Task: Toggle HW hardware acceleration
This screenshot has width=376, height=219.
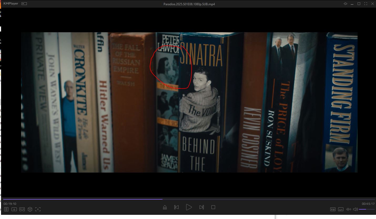Action: [333, 209]
